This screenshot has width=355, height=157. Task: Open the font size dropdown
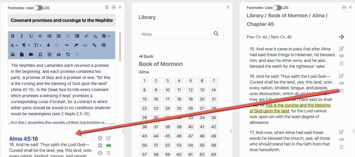[38, 45]
